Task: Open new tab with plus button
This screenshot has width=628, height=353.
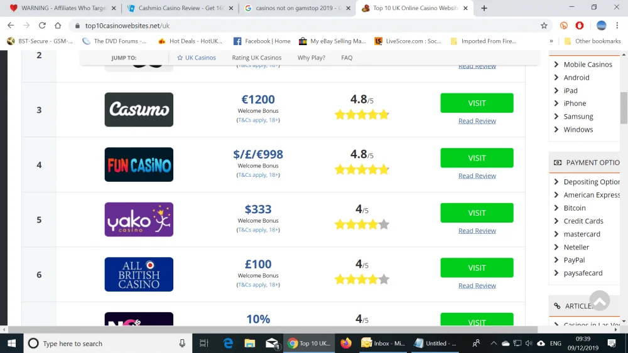Action: coord(484,8)
